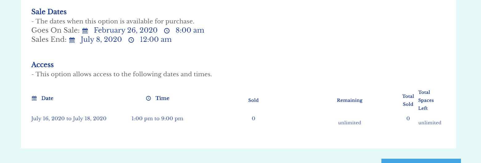Click the 1:00 pm to 9:00 pm time range
Viewport: 481px width, 163px height.
click(x=157, y=119)
